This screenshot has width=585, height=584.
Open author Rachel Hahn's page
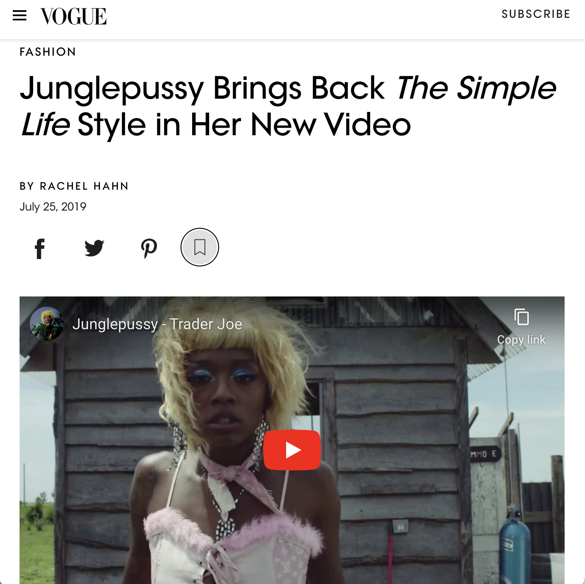pyautogui.click(x=84, y=186)
